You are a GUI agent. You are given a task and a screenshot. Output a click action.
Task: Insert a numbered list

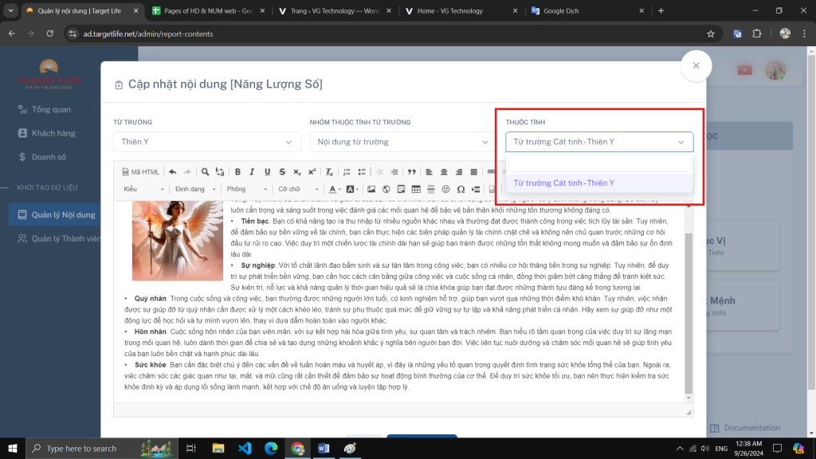(347, 172)
